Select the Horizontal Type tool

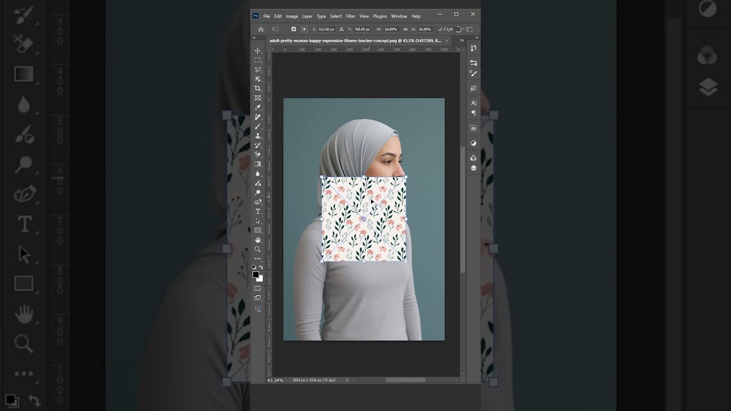click(x=258, y=211)
